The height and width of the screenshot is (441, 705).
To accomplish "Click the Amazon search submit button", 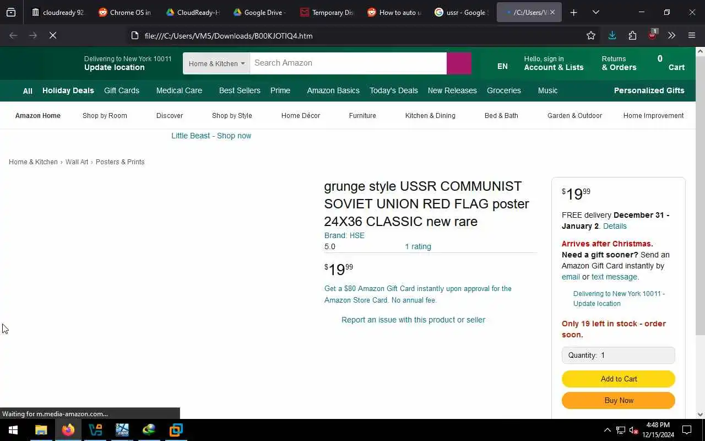I will pyautogui.click(x=459, y=63).
